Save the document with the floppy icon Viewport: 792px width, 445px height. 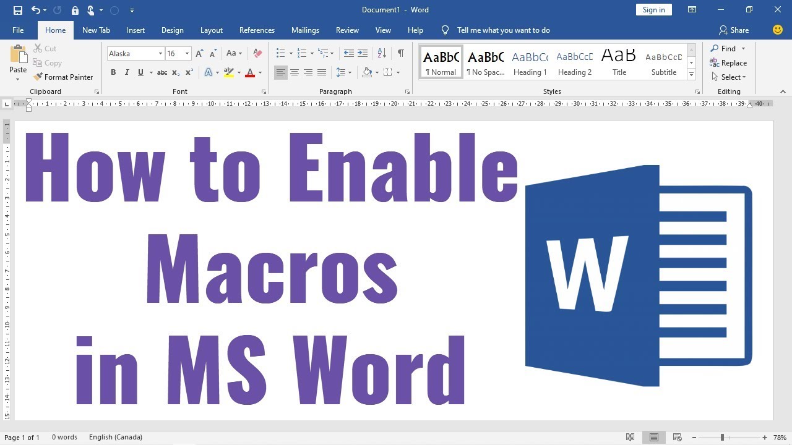click(x=17, y=10)
